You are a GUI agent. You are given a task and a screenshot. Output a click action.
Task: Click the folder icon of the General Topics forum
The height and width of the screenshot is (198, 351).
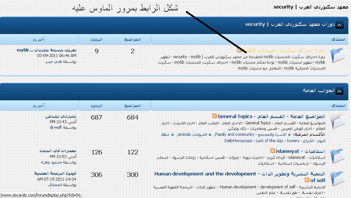tap(338, 121)
